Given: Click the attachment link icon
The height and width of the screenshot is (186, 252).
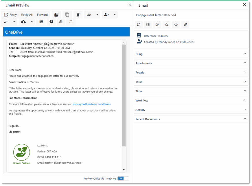Looking at the screenshot, I should (185, 24).
